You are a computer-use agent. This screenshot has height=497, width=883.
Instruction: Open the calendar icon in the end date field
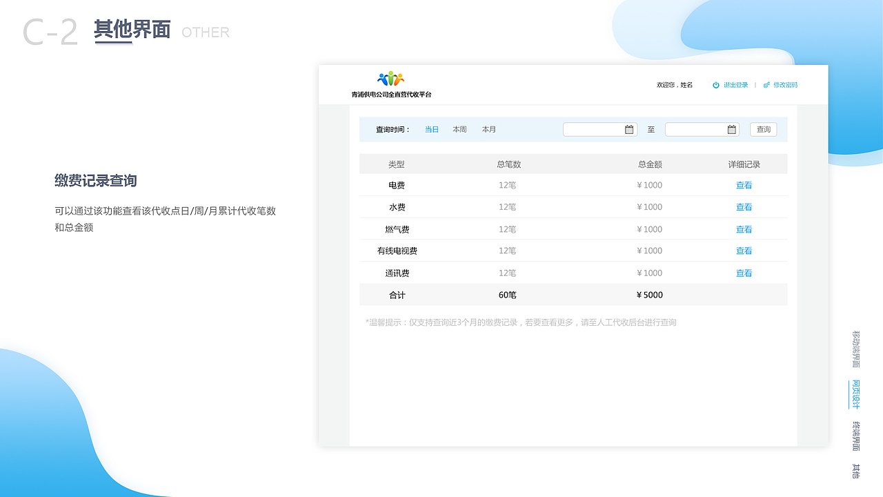(x=731, y=129)
